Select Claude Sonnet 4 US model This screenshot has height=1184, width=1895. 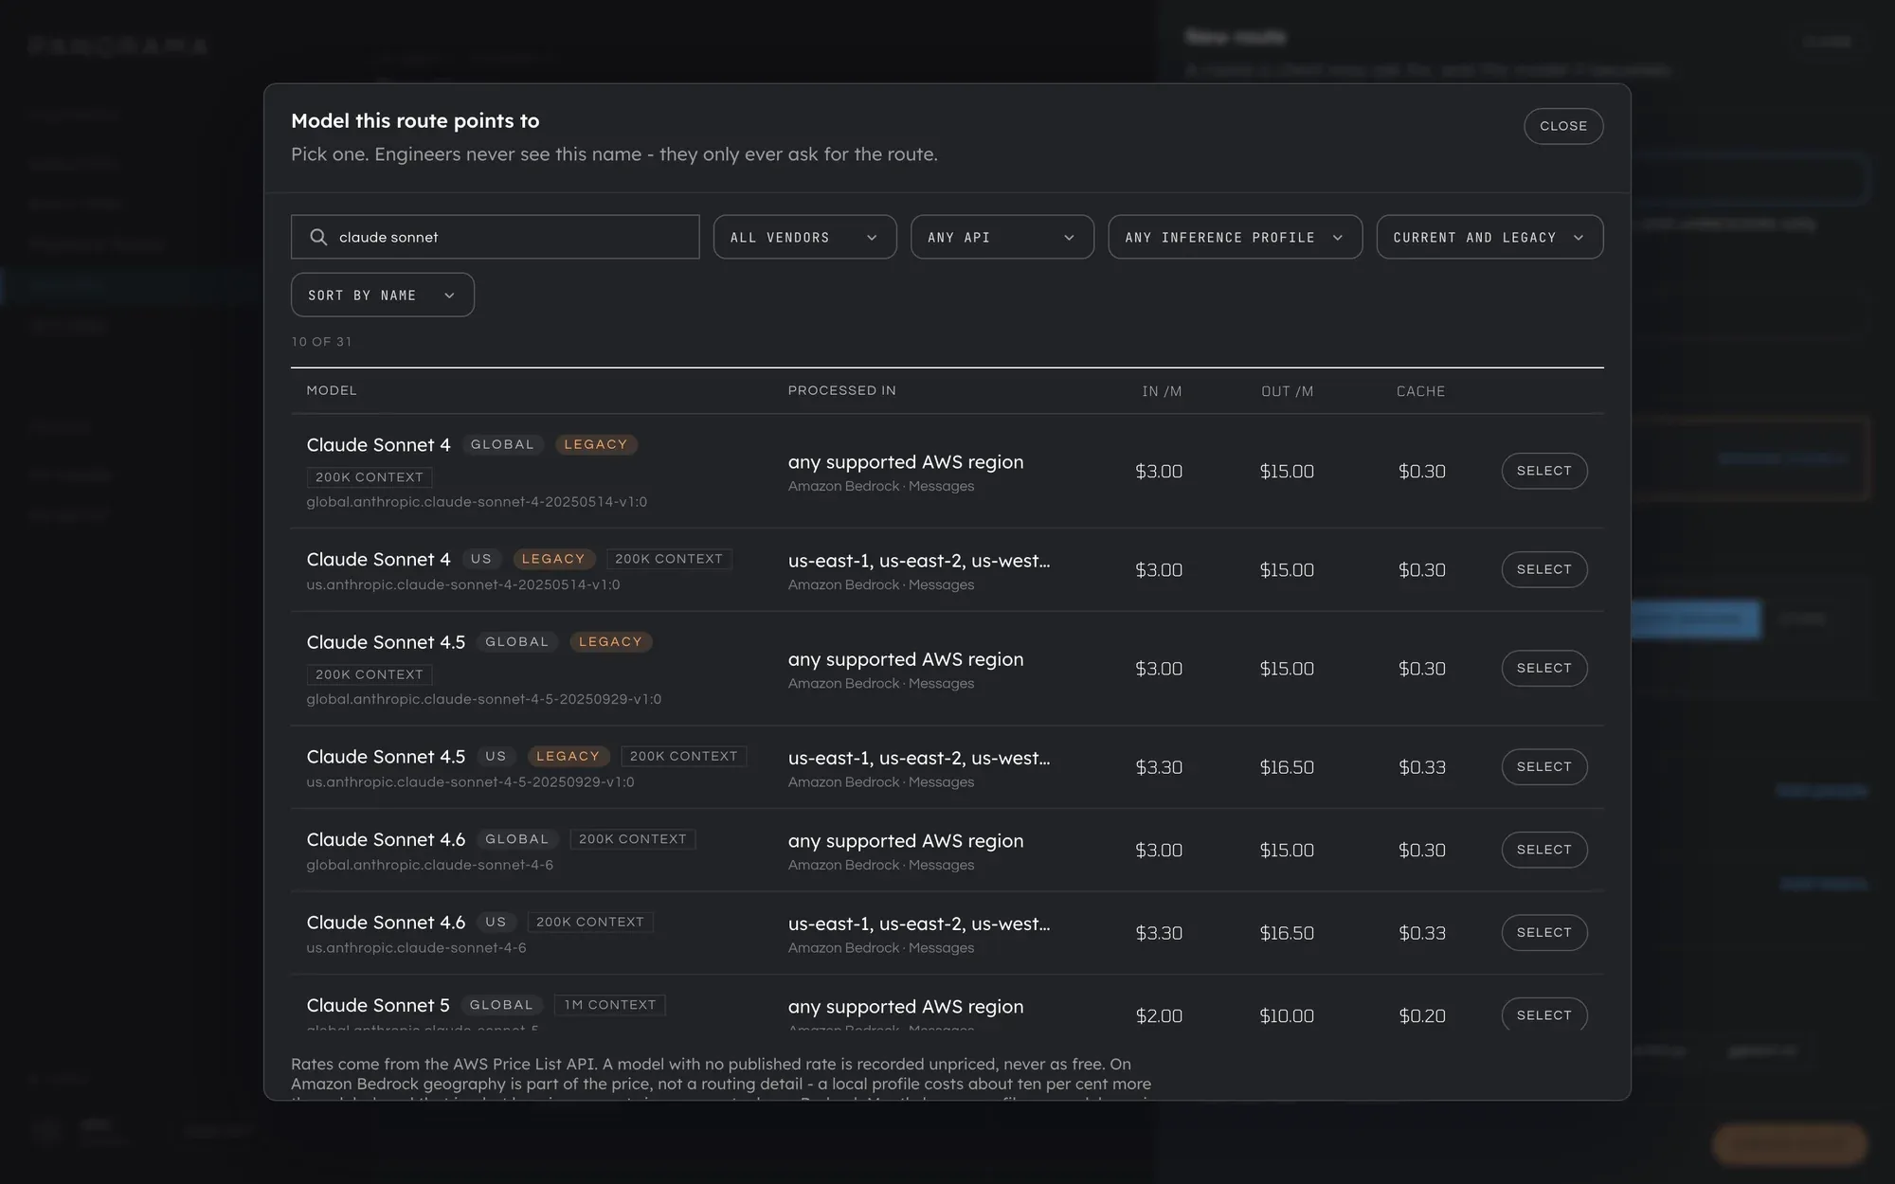[x=1544, y=569]
